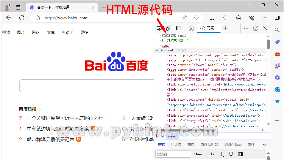Open sidebar search icon
The height and width of the screenshot is (160, 284).
pyautogui.click(x=277, y=30)
